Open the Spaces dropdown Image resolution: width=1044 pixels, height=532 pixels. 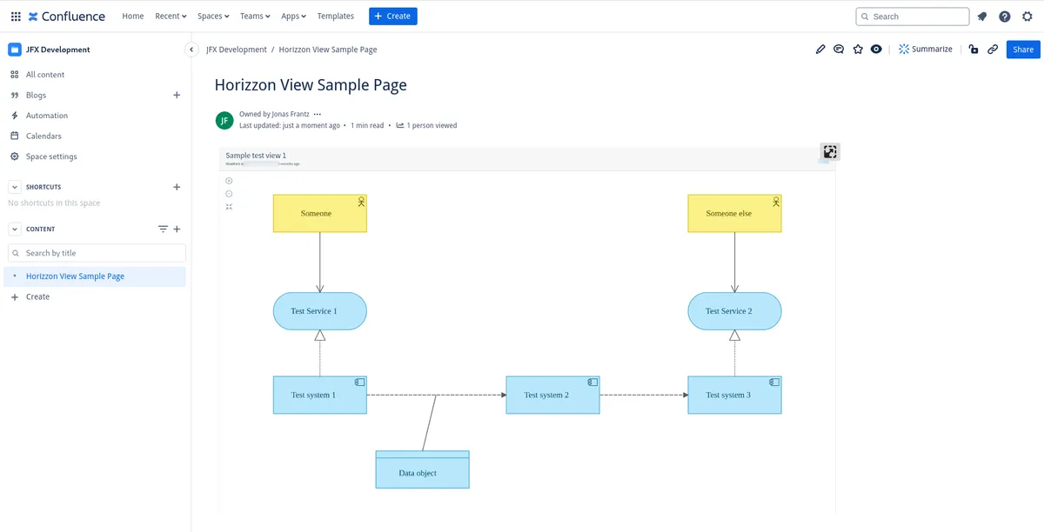[213, 17]
